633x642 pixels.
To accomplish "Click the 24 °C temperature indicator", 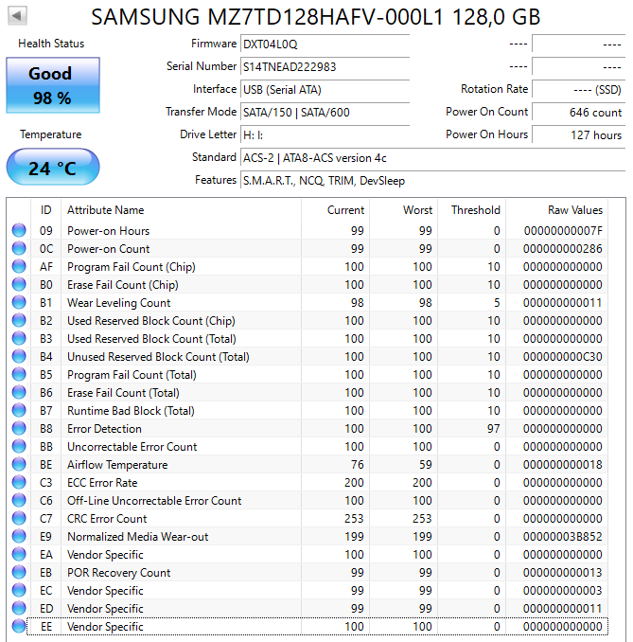I will [x=52, y=168].
